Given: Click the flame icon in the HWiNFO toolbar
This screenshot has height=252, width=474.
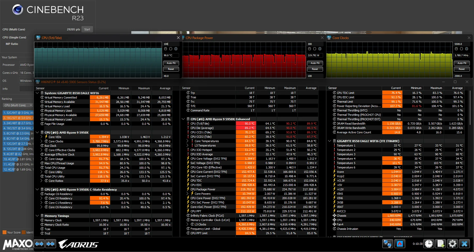Looking at the screenshot, I should [x=400, y=244].
